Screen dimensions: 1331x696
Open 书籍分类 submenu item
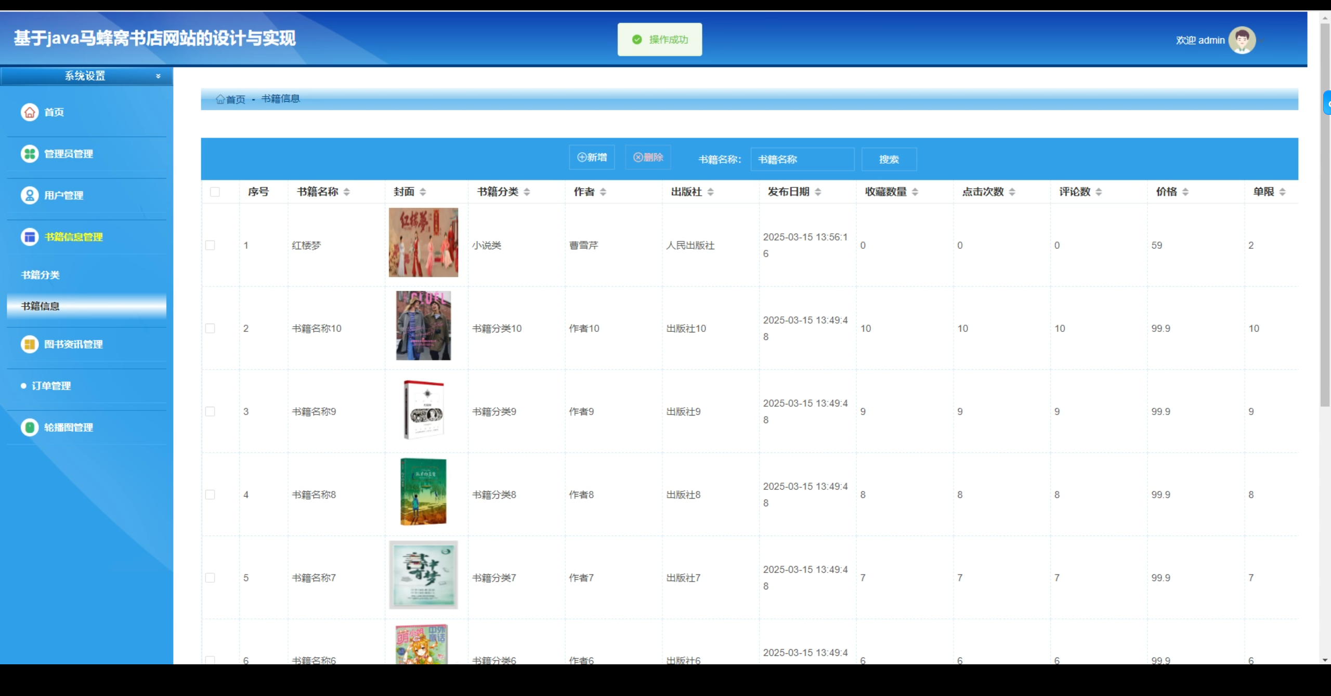click(x=41, y=275)
